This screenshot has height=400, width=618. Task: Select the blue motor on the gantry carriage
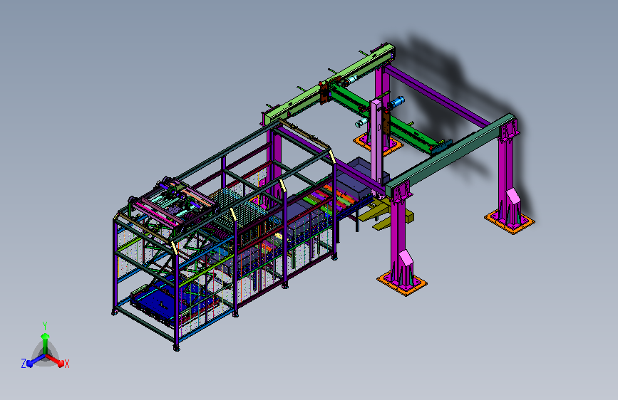coord(396,102)
